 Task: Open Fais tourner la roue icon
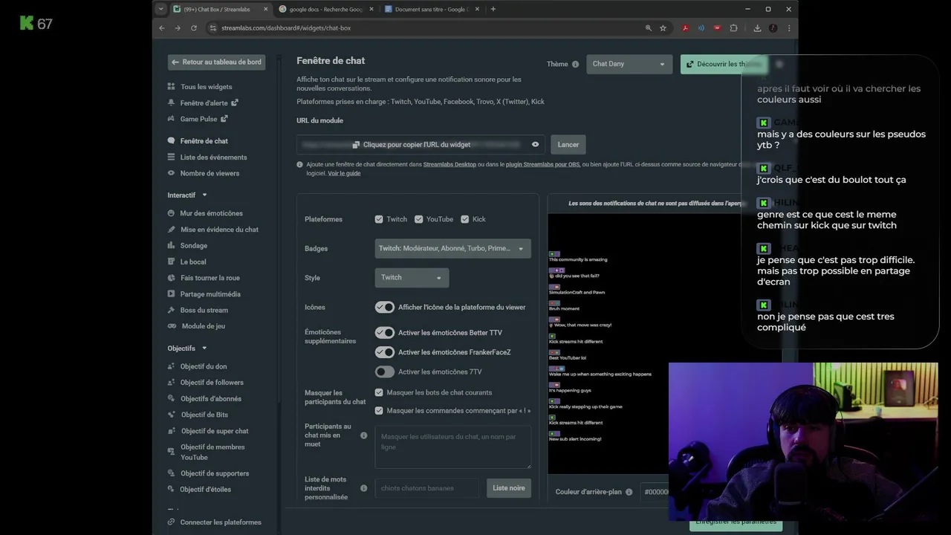(x=172, y=278)
